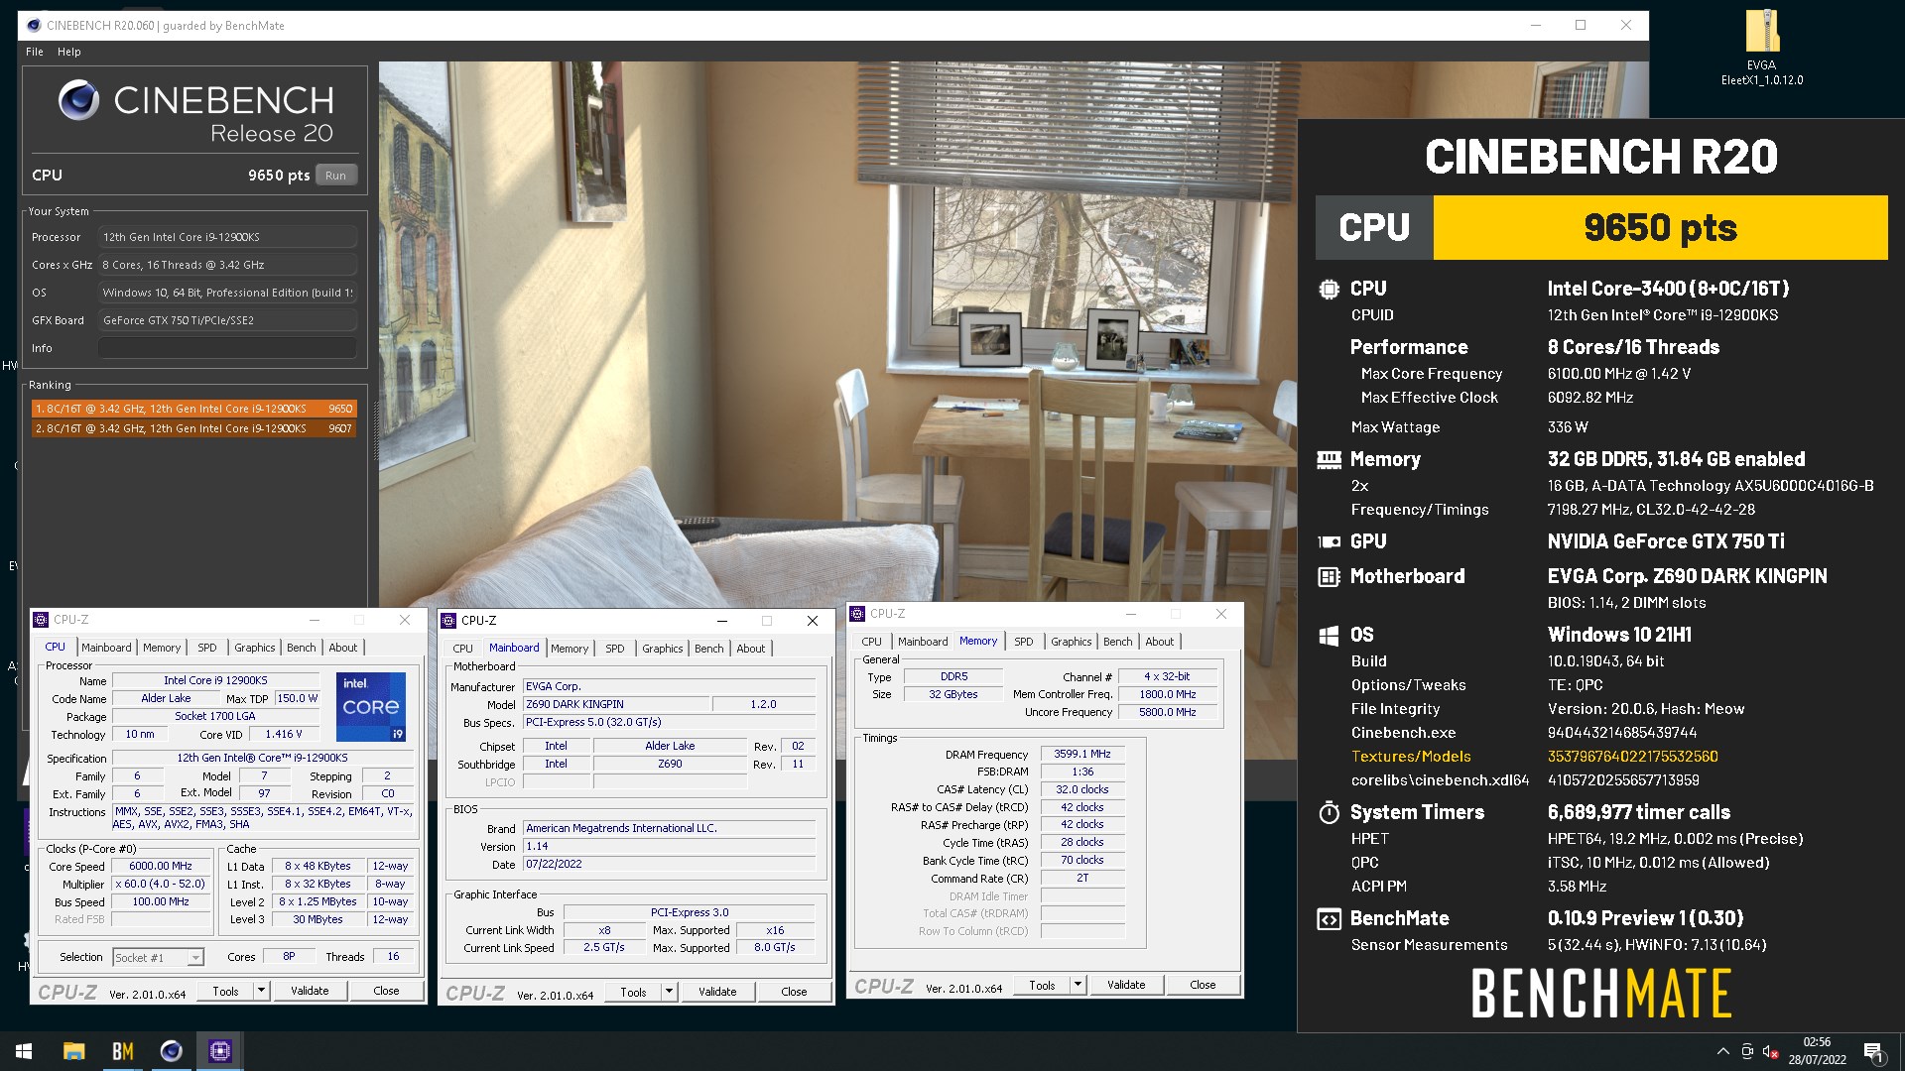Viewport: 1905px width, 1071px height.
Task: Click the System Timers clock icon
Action: [1329, 812]
